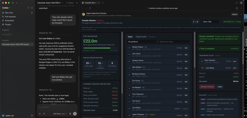Toggle currency from pounds to dollars
Image resolution: width=247 pixels, height=118 pixels.
click(196, 22)
